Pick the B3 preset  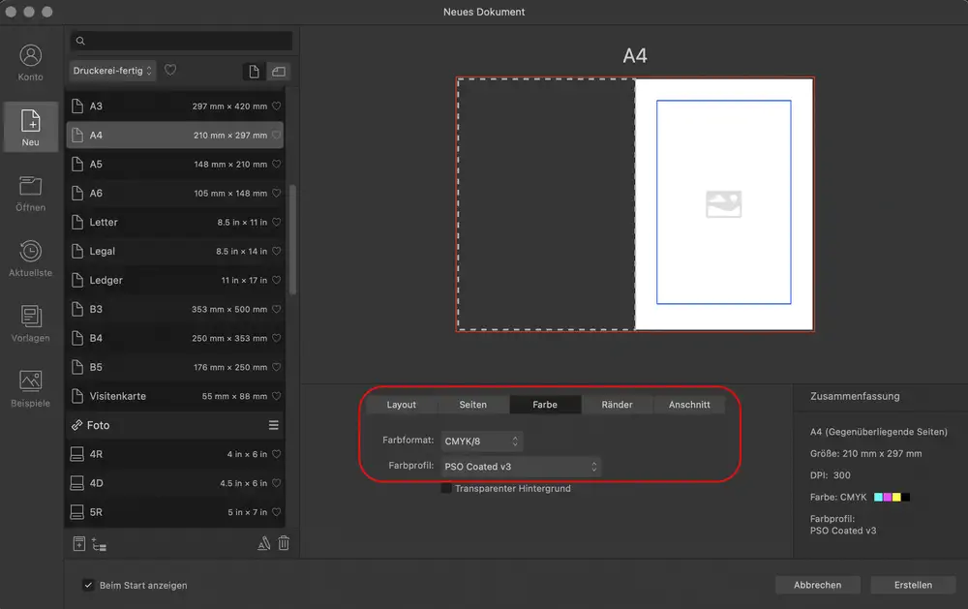(x=174, y=309)
